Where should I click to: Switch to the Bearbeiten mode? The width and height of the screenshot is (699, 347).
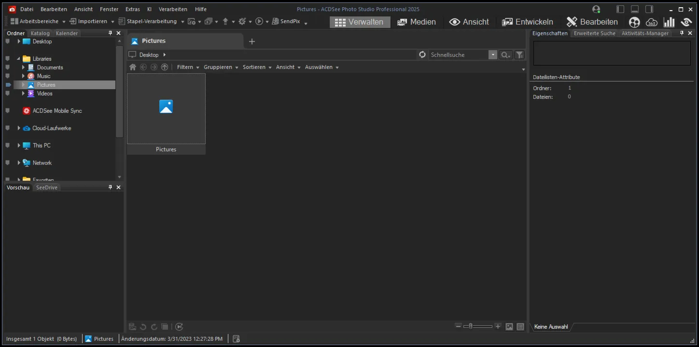coord(592,22)
